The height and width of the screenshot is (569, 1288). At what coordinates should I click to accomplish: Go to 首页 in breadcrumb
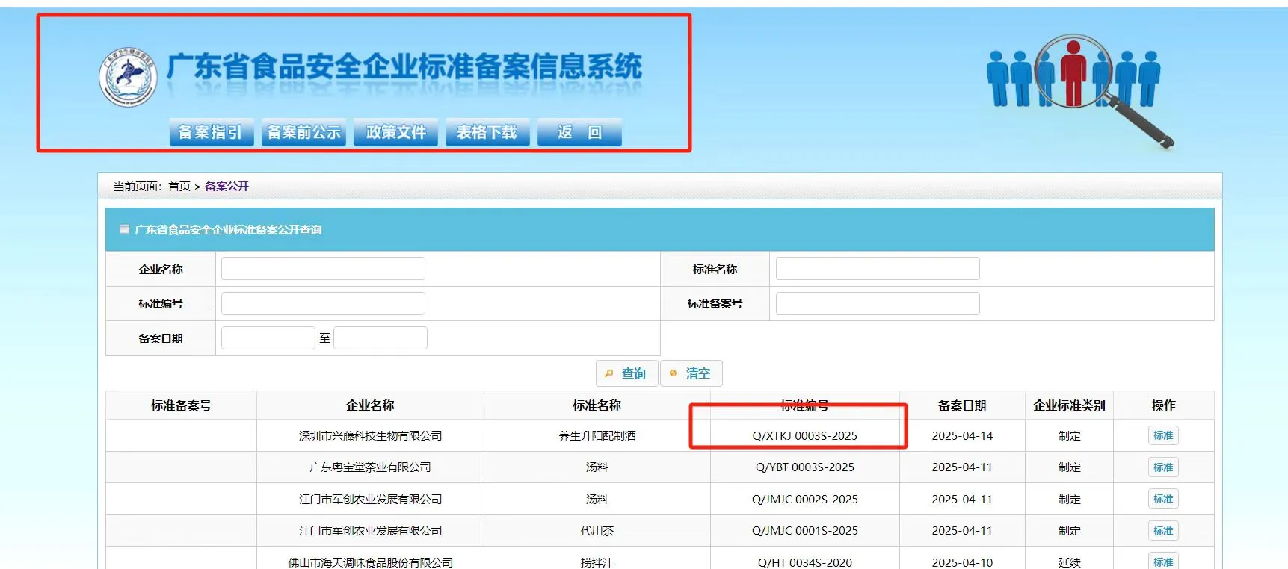point(179,187)
